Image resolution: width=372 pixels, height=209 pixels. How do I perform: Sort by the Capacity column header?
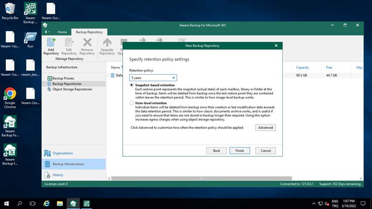(x=302, y=67)
